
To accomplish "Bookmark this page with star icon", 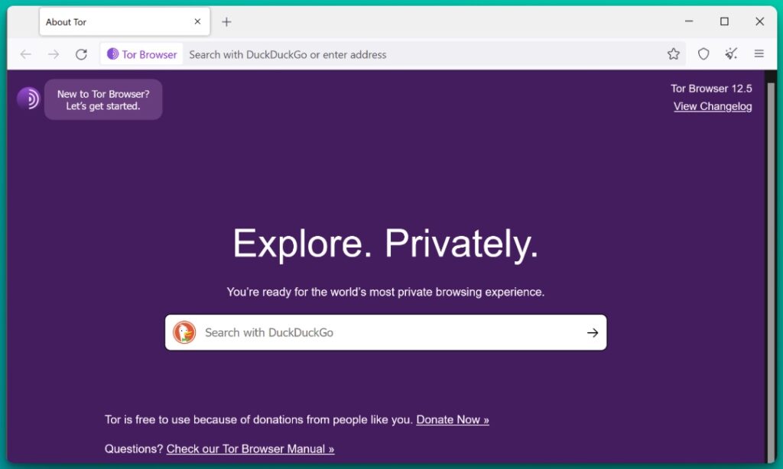I will [673, 54].
